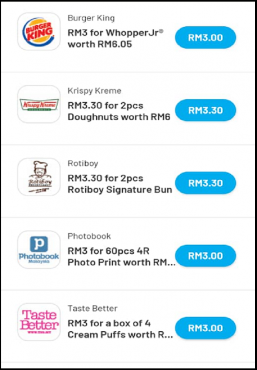Open 'RM3 for WhopperJr worth RM6.05' offer
This screenshot has width=257, height=370.
[x=116, y=38]
